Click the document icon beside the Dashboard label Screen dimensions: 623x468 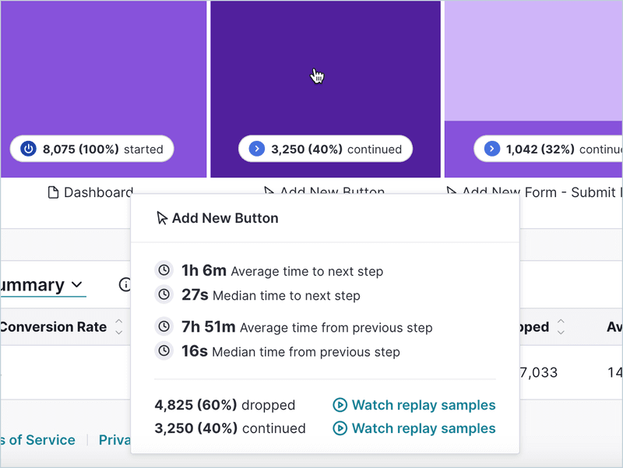click(x=54, y=192)
